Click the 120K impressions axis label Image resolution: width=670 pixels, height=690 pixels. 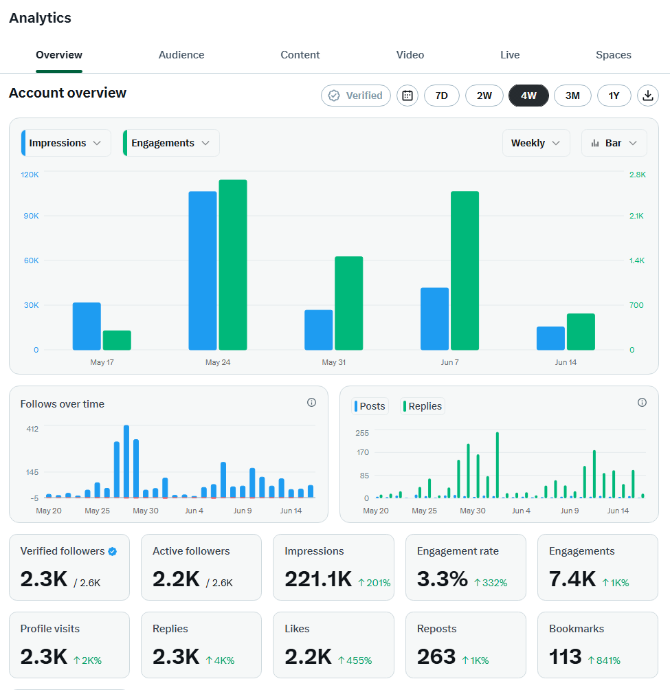[x=30, y=175]
